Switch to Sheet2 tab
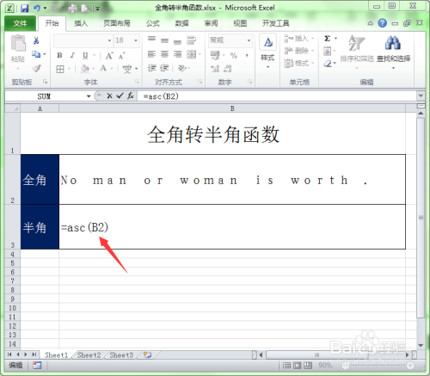430x376 pixels. coord(89,355)
